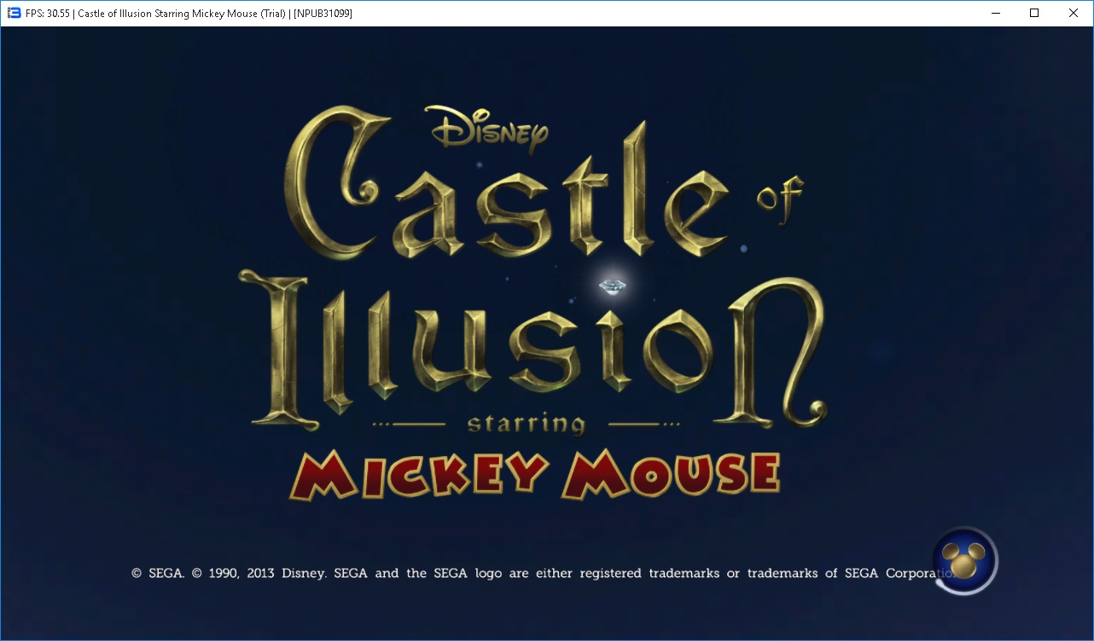This screenshot has width=1094, height=641.
Task: Click the sparkling diamond gem above Illusion
Action: pyautogui.click(x=612, y=286)
